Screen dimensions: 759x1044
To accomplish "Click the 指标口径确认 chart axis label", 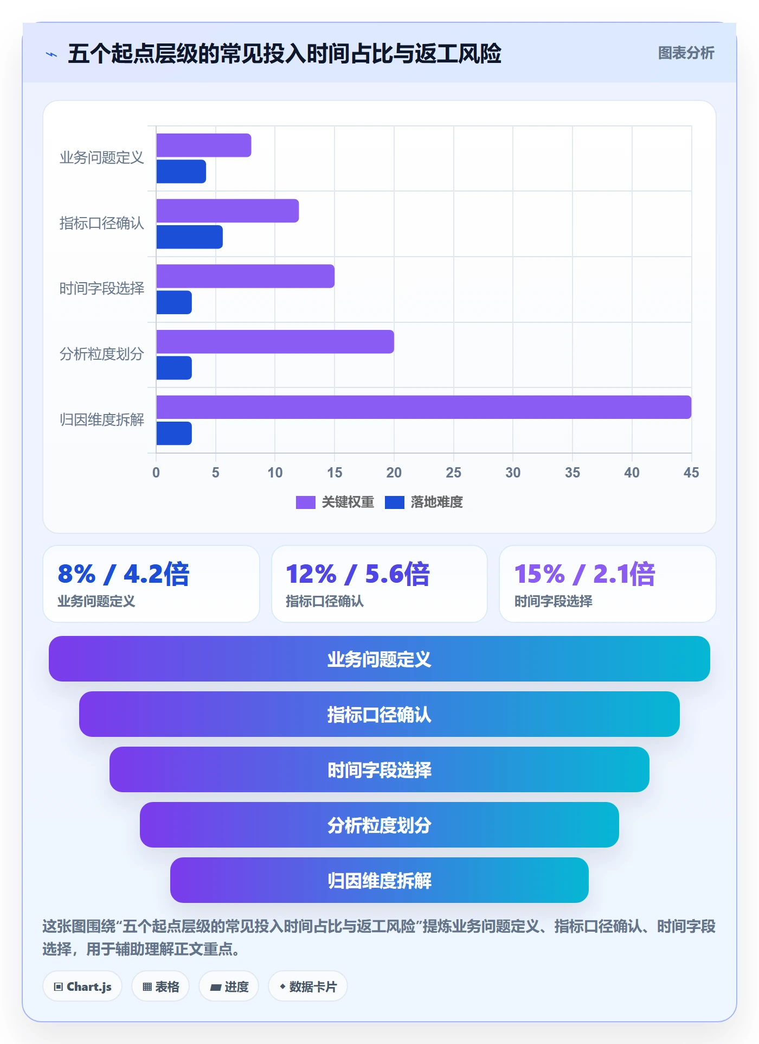I will [101, 224].
